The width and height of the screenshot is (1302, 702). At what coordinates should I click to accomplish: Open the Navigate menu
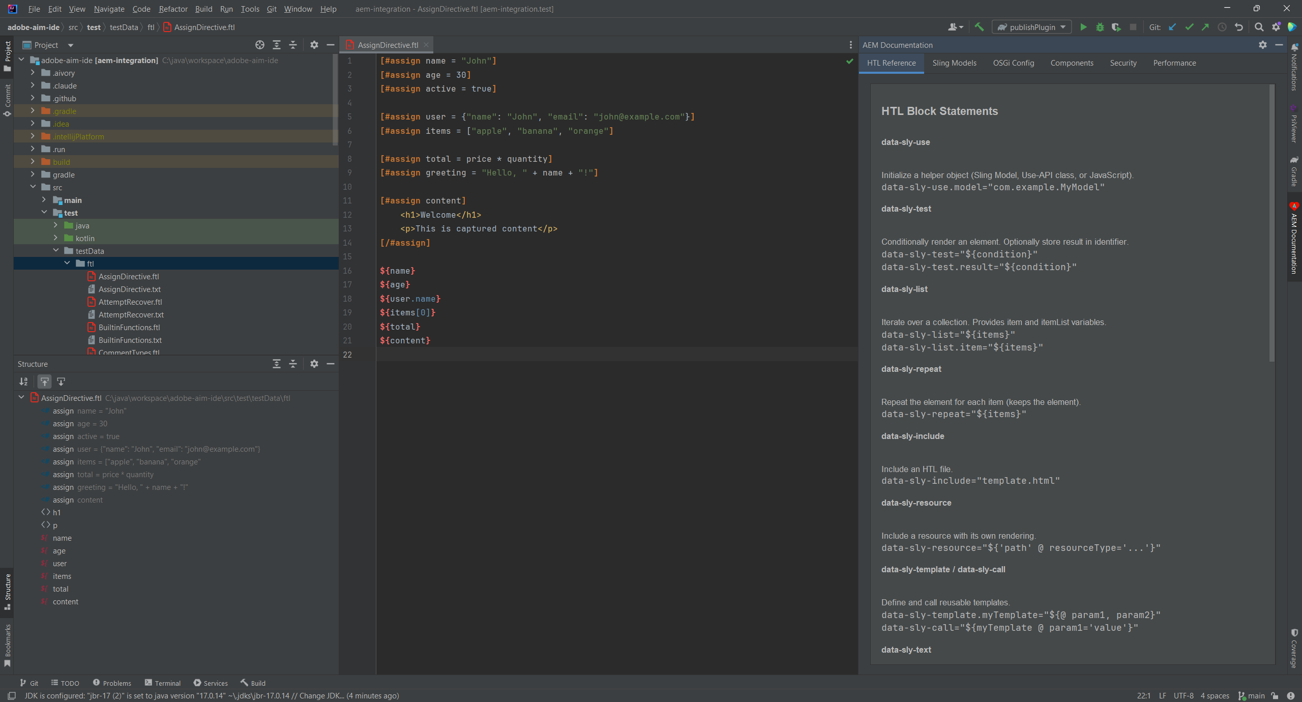(109, 9)
